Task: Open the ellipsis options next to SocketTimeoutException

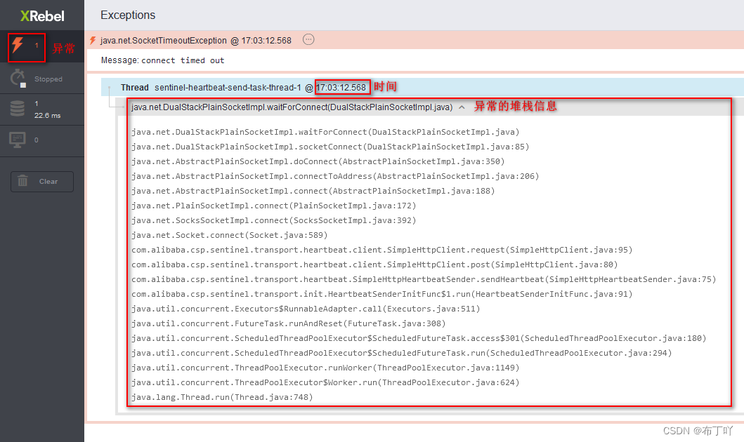Action: [308, 40]
